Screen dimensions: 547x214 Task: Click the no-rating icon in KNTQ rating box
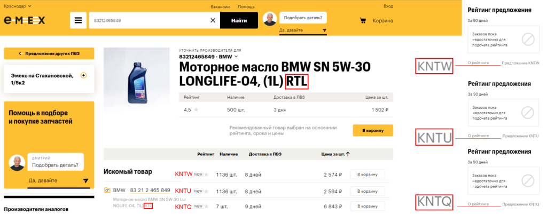click(x=528, y=180)
